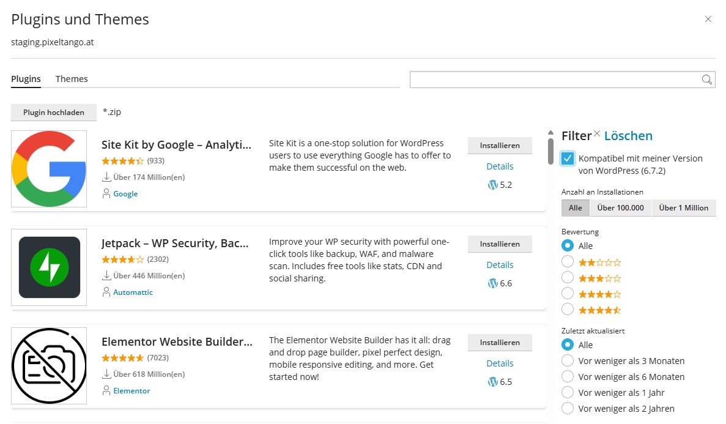Click the author icon beside Elementor

point(106,390)
